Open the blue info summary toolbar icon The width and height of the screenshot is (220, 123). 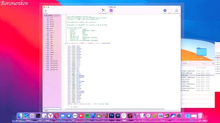[x=165, y=11]
